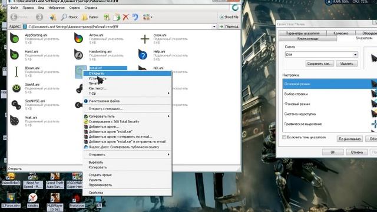Choose Открыть с помощью in context menu
This screenshot has width=377, height=212.
click(127, 108)
